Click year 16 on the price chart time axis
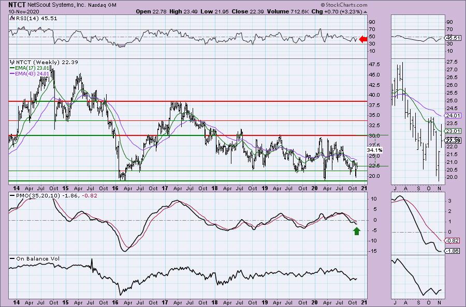 coord(115,188)
